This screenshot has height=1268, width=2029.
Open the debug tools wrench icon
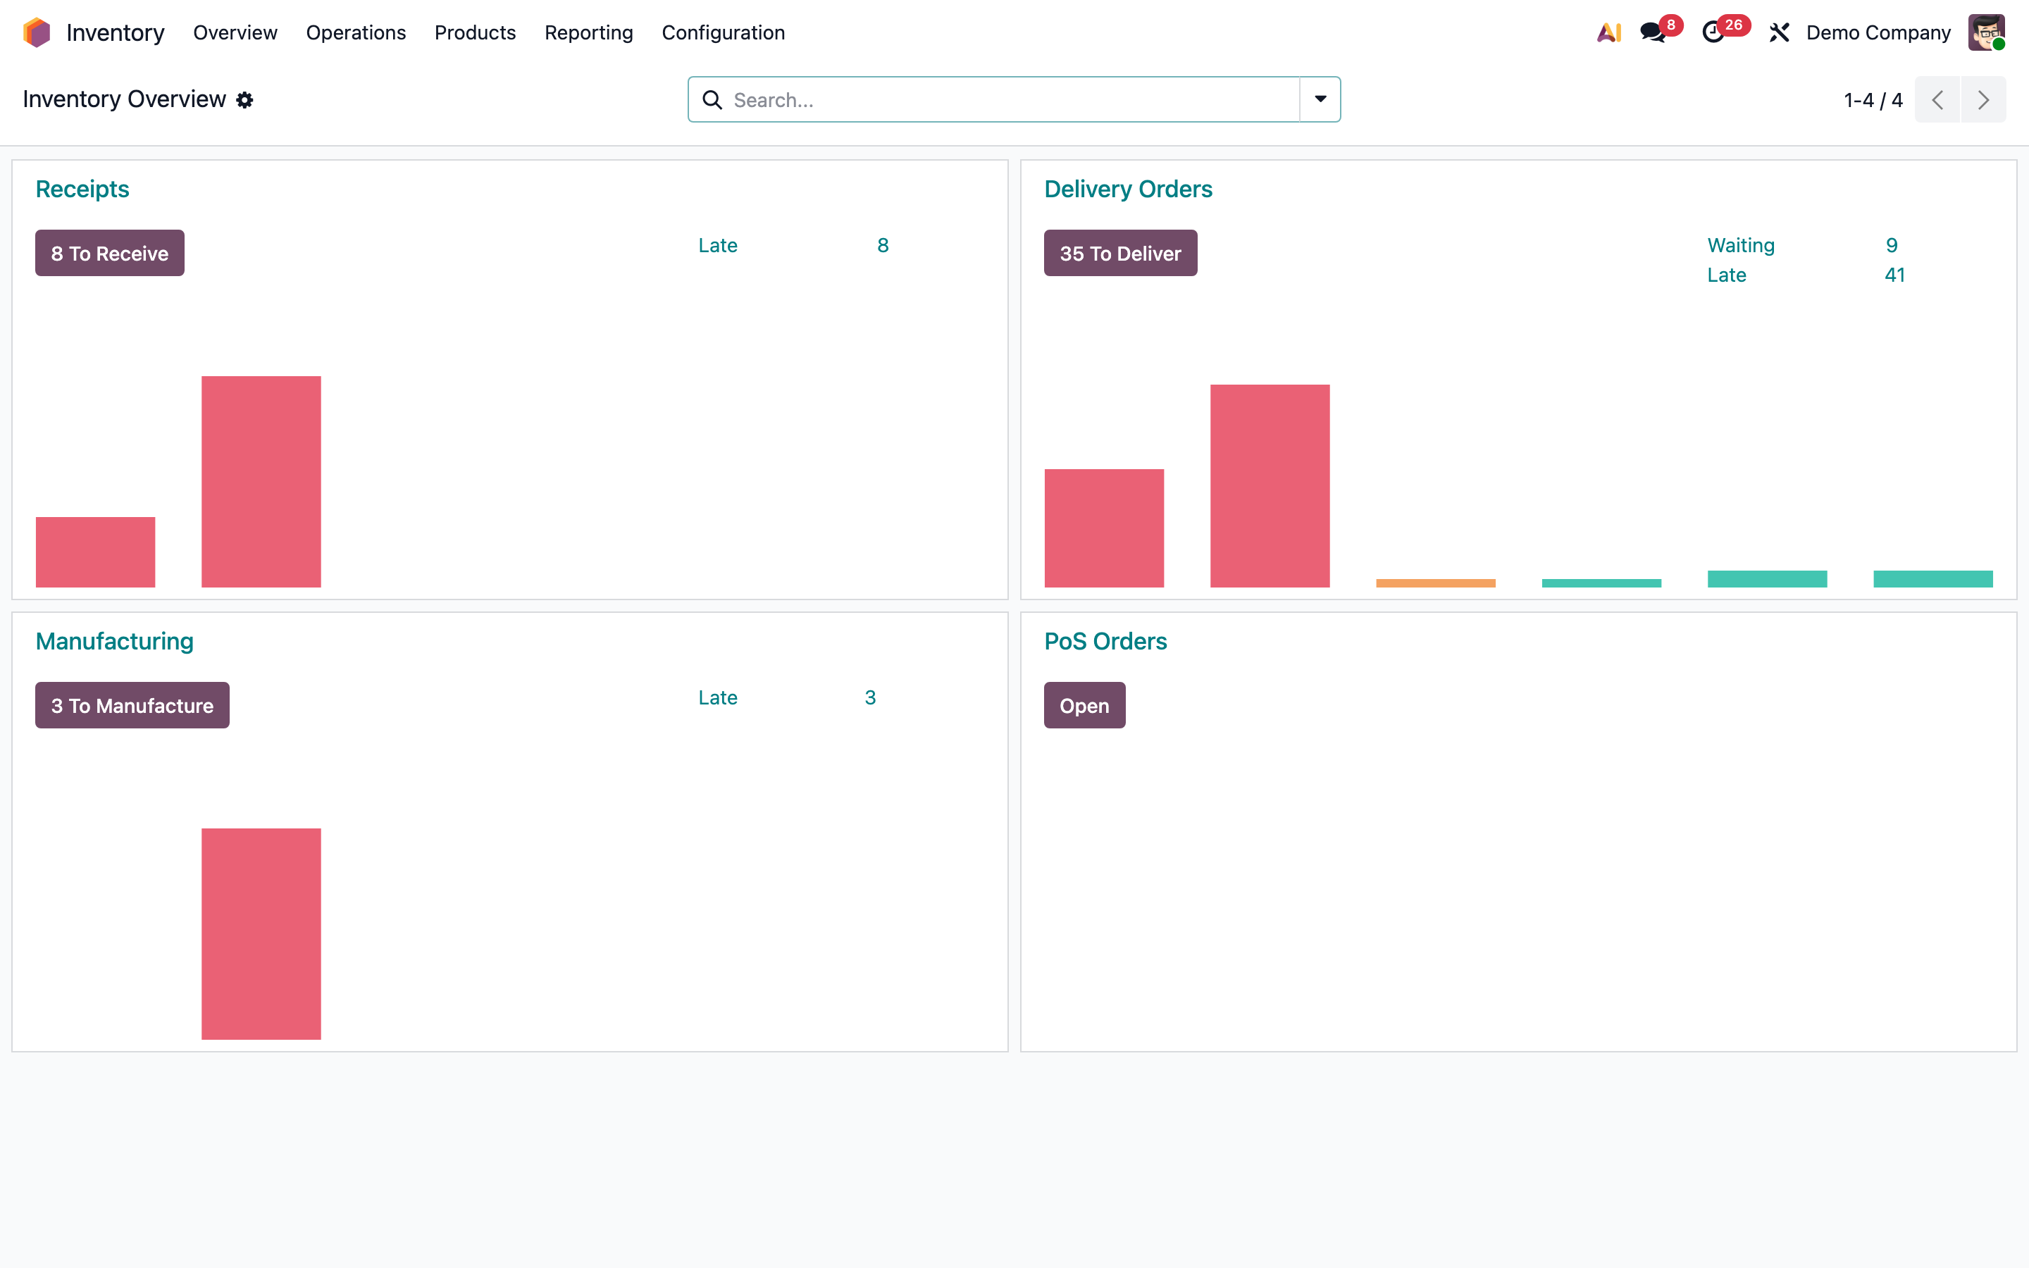[x=1779, y=32]
